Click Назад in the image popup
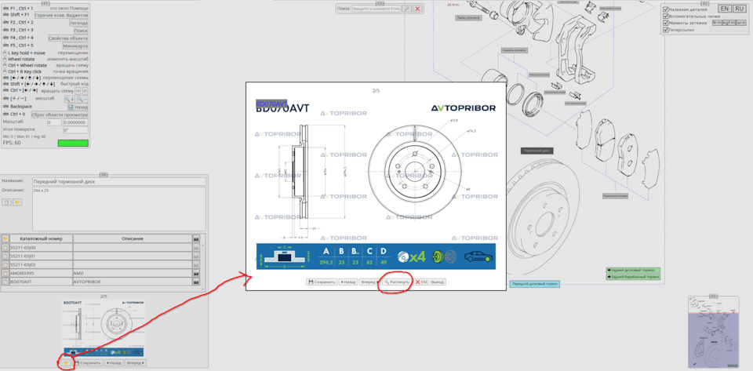Image resolution: width=753 pixels, height=371 pixels. [x=348, y=282]
